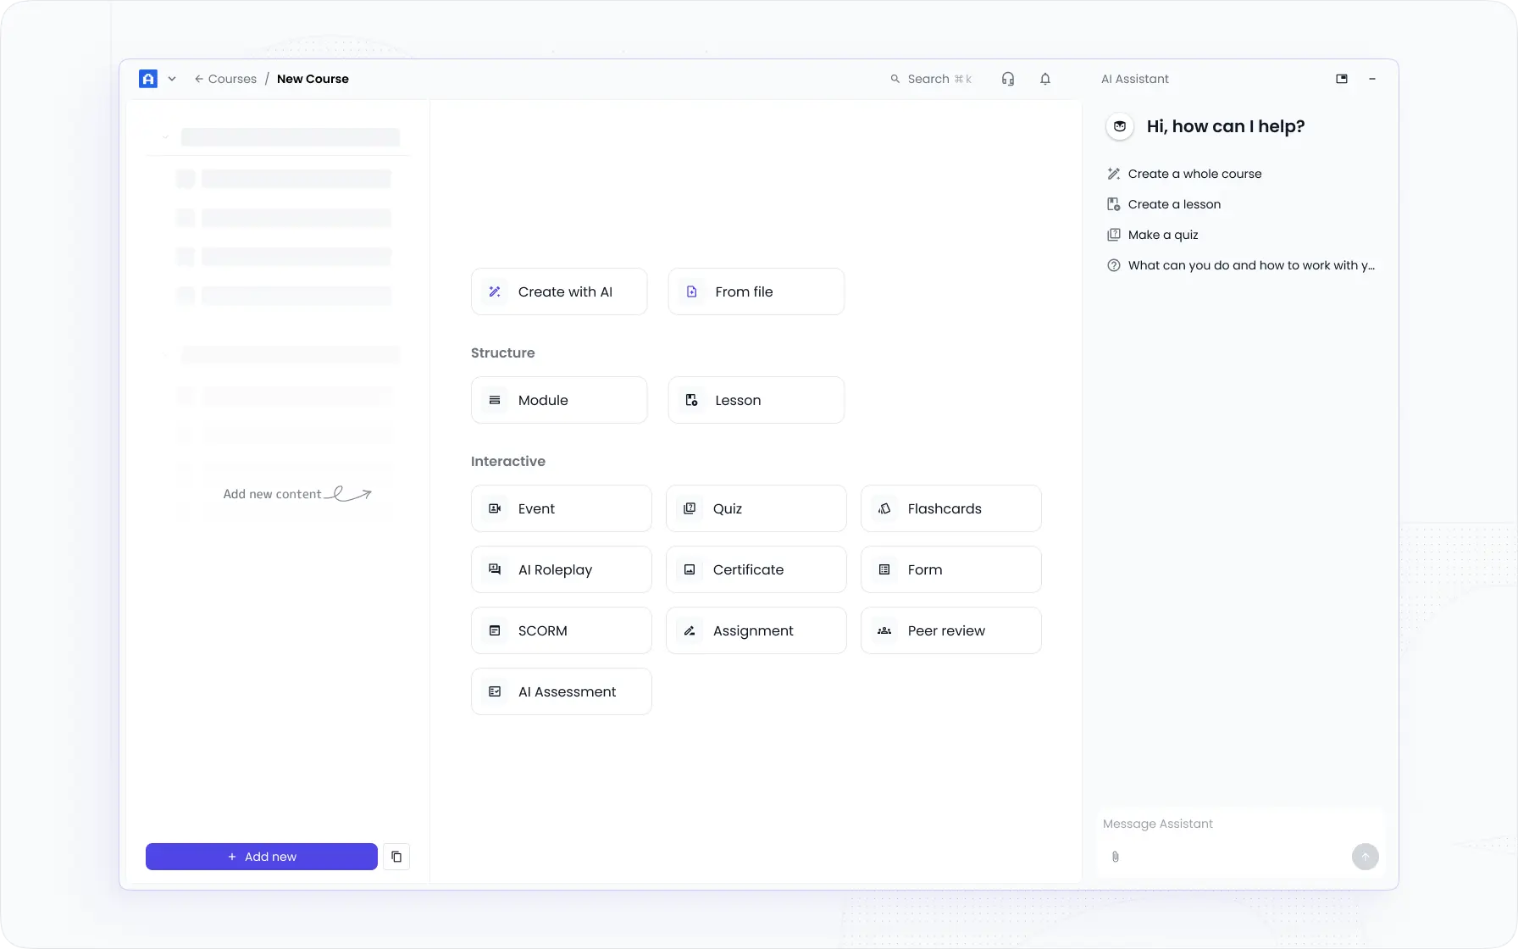The image size is (1518, 949).
Task: Select the New Course breadcrumb item
Action: pyautogui.click(x=313, y=78)
